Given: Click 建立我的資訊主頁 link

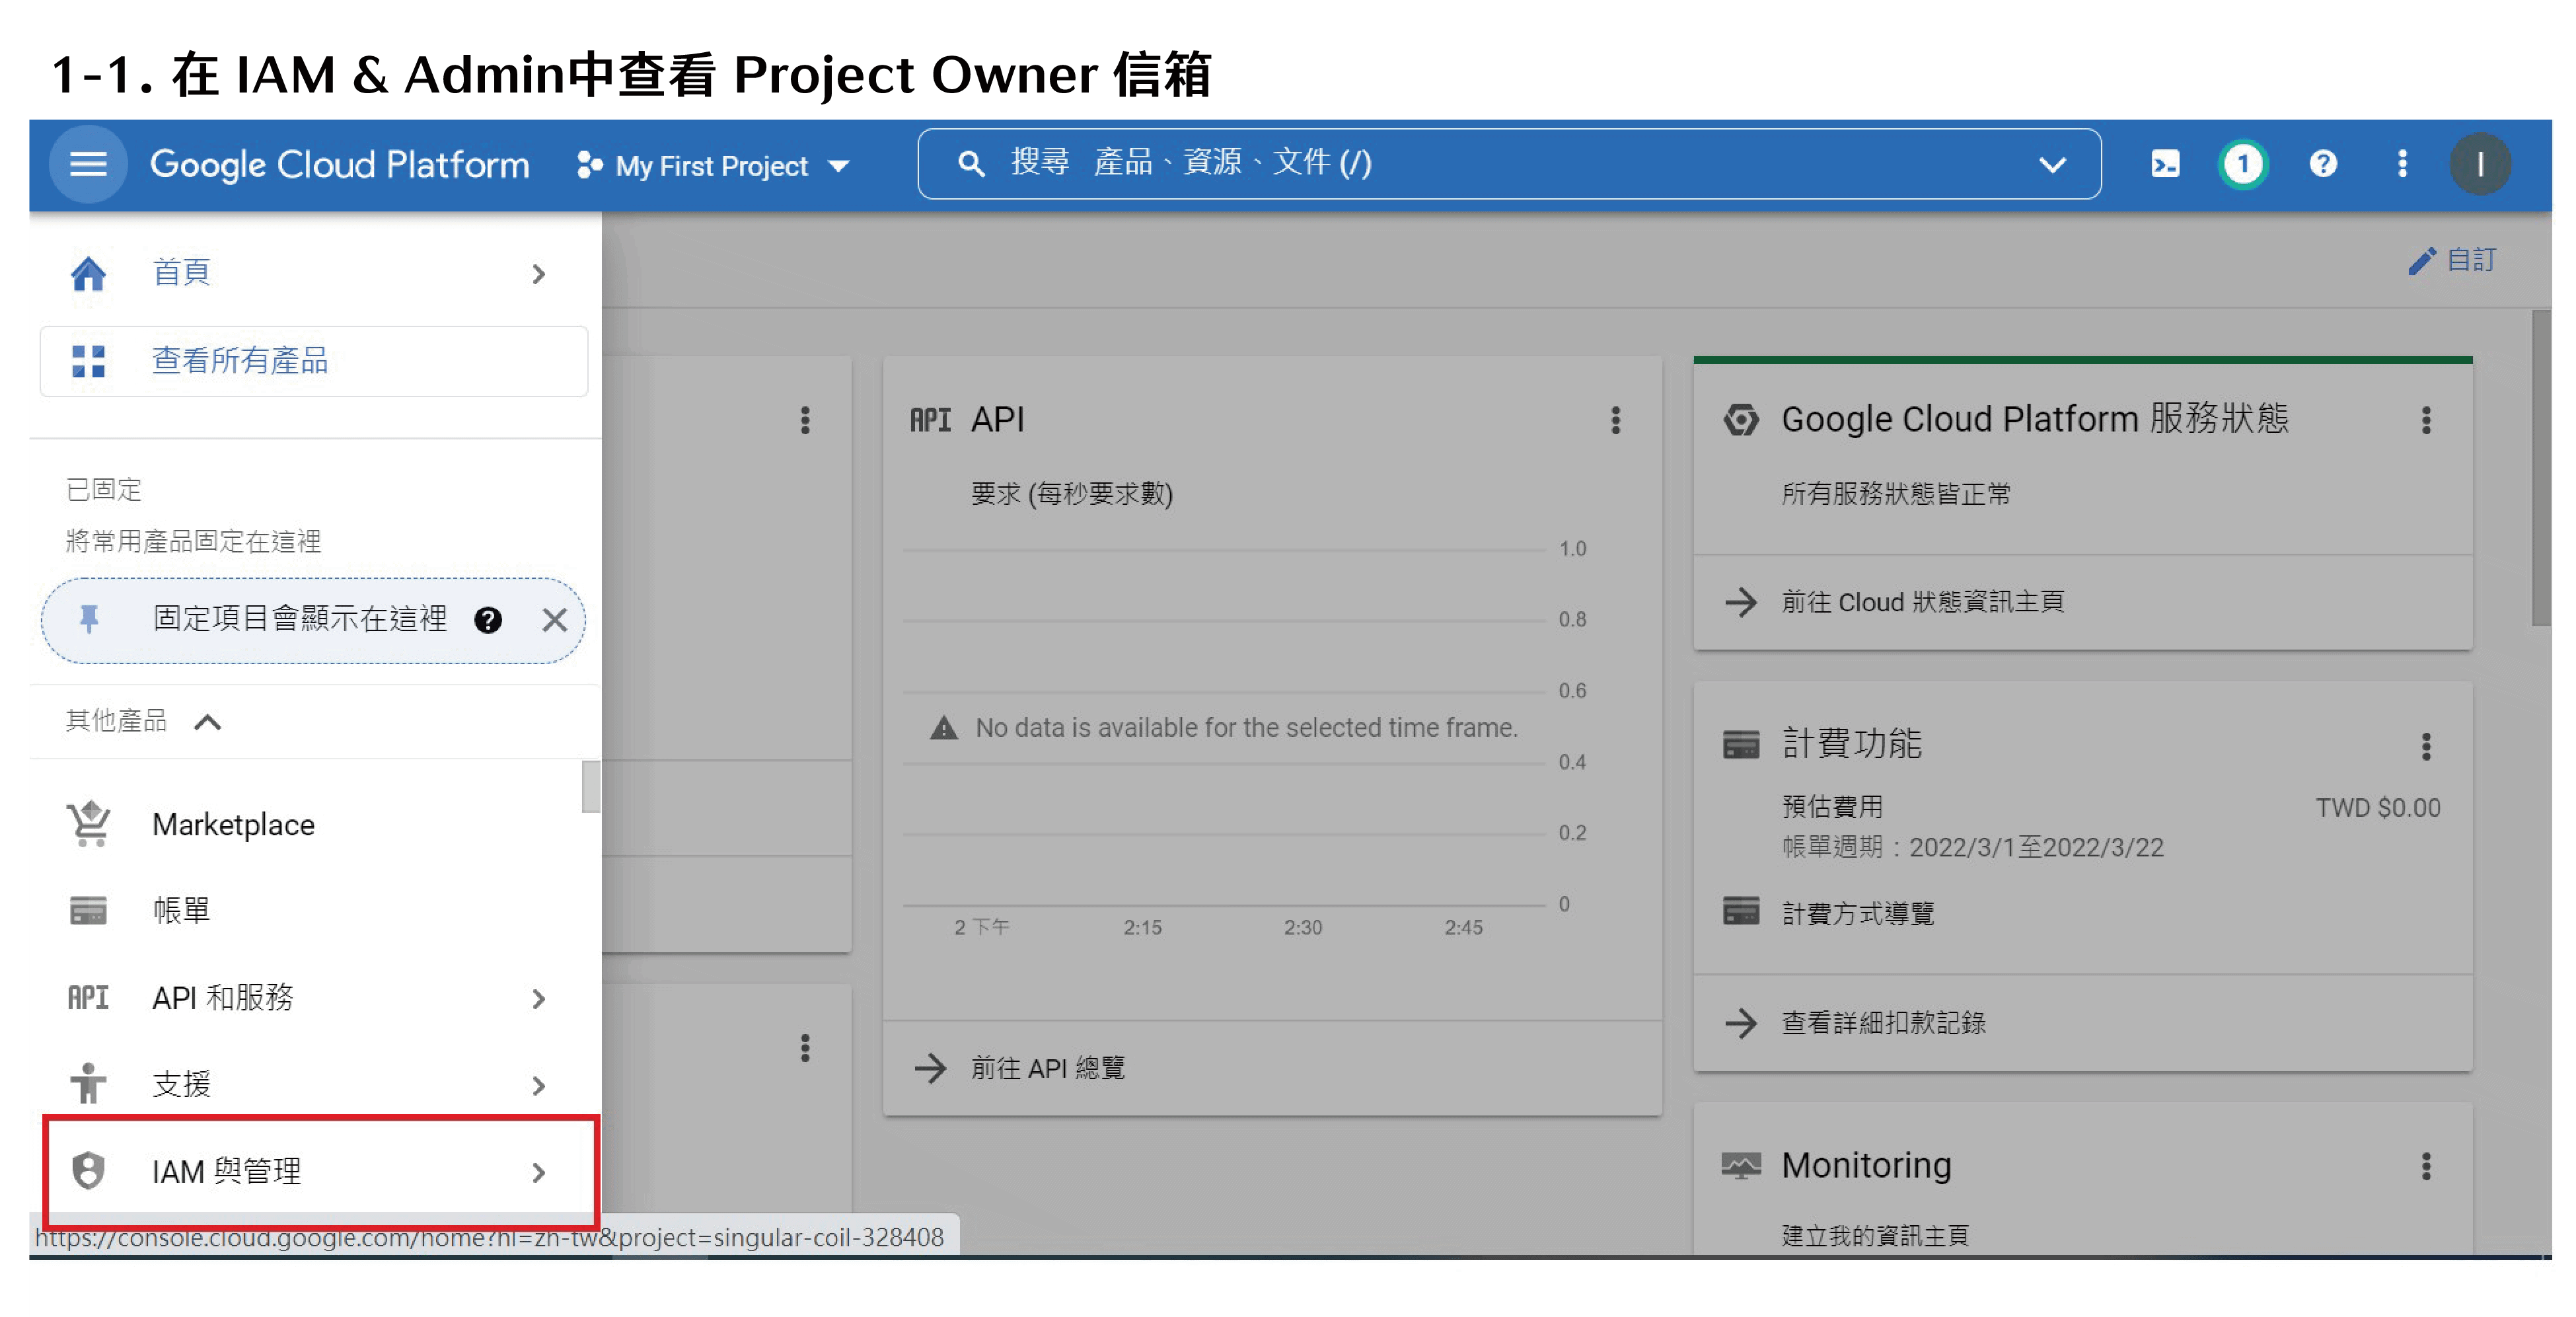Looking at the screenshot, I should click(1875, 1236).
